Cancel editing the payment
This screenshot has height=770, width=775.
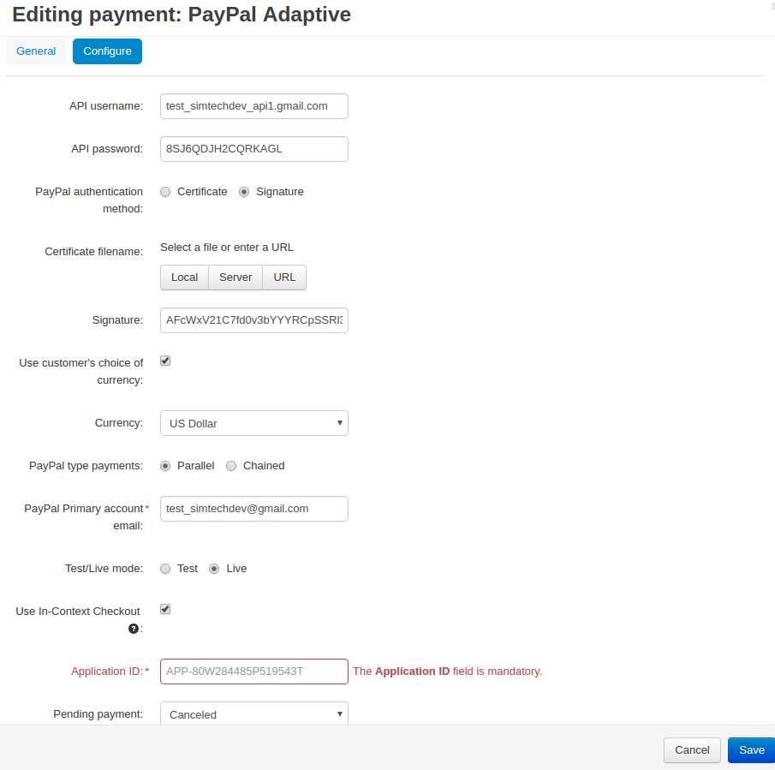[692, 750]
